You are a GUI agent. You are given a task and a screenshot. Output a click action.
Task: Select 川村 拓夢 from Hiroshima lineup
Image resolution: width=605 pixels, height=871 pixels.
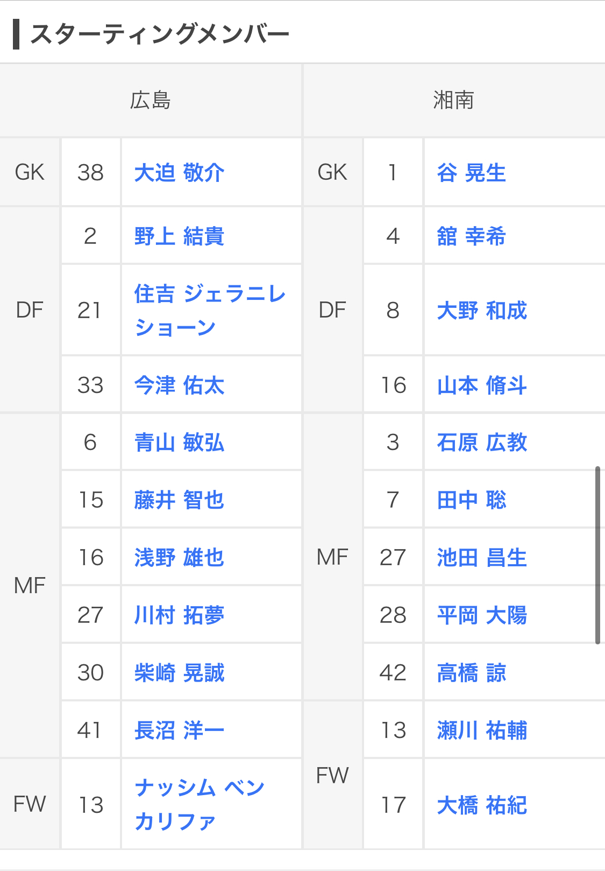pyautogui.click(x=179, y=615)
